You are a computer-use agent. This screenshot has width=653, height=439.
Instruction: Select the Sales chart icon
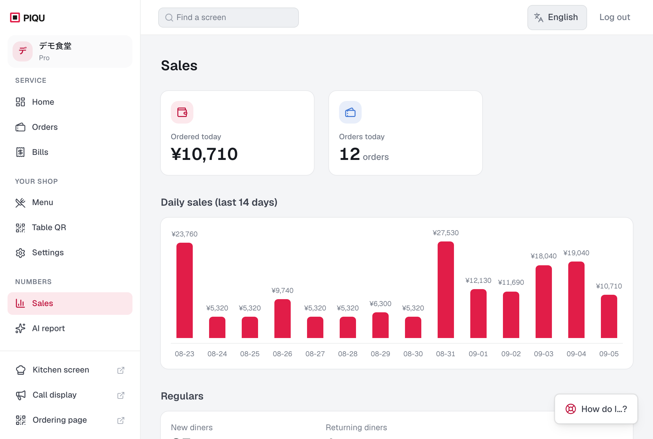20,303
